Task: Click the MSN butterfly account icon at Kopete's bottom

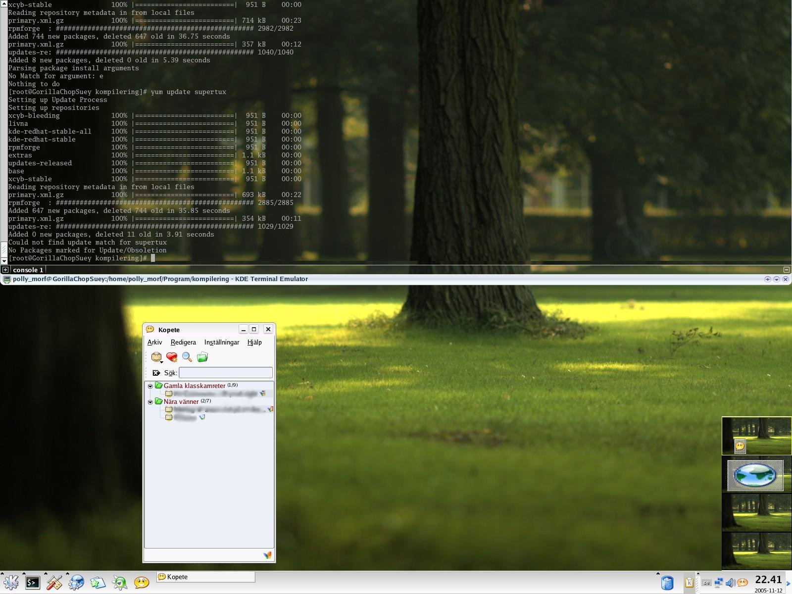Action: point(267,555)
